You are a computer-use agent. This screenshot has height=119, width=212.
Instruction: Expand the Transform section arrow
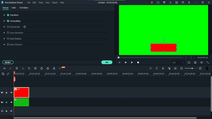pyautogui.click(x=4, y=15)
